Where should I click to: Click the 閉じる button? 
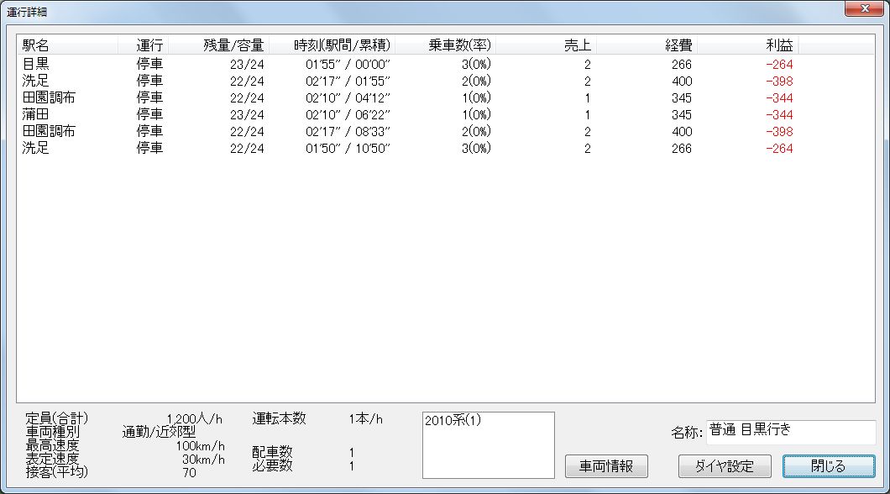(x=829, y=466)
